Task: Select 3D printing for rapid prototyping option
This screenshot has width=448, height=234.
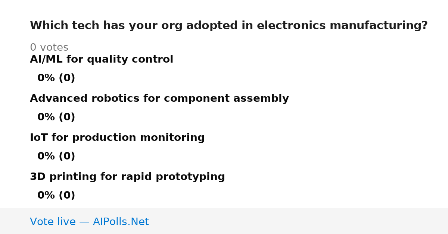Action: (127, 177)
